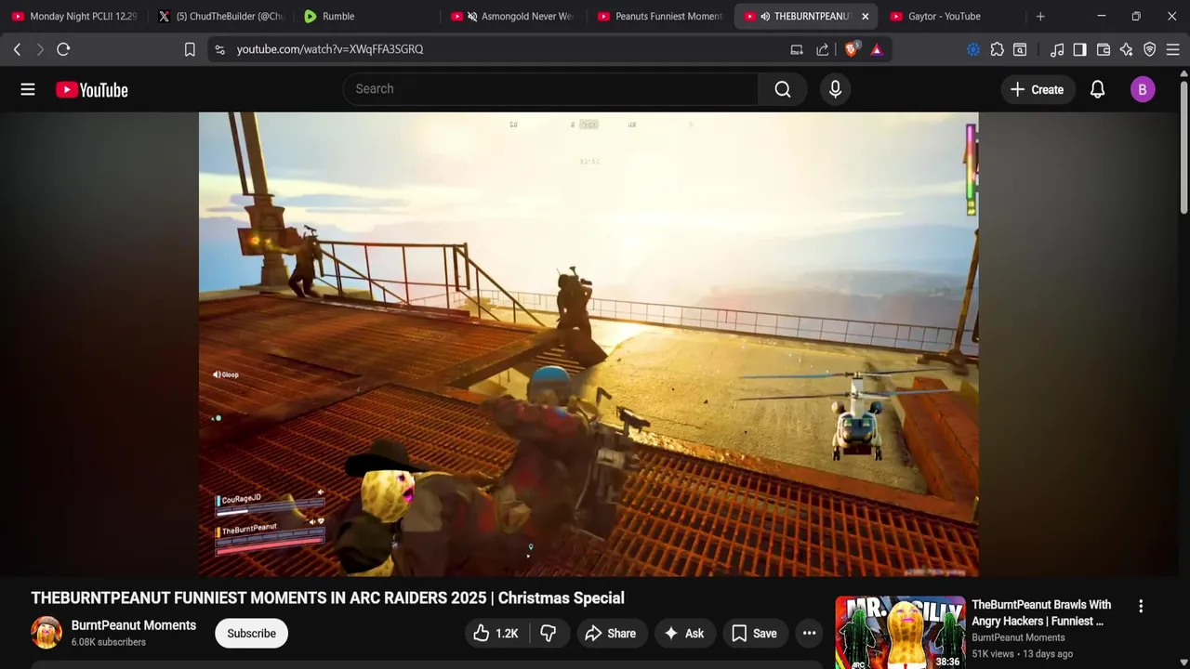Screen dimensions: 1190x669
Task: Click '51K views · 13 days ago' text
Action: (x=1022, y=654)
